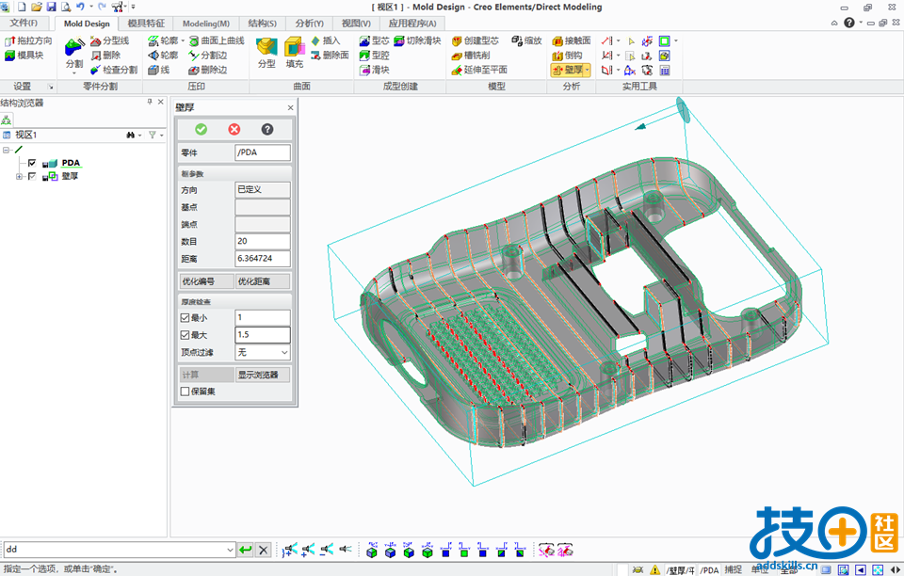Click the 缩放 scale tool

click(x=527, y=40)
